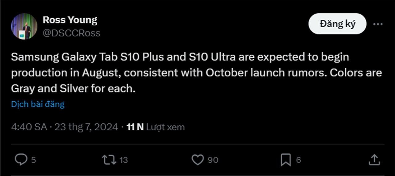The image size is (395, 176).
Task: Click the Dịch bài đăng translate link
Action: click(x=38, y=104)
